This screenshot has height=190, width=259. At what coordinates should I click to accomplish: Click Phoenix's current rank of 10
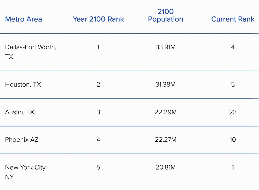tap(233, 140)
